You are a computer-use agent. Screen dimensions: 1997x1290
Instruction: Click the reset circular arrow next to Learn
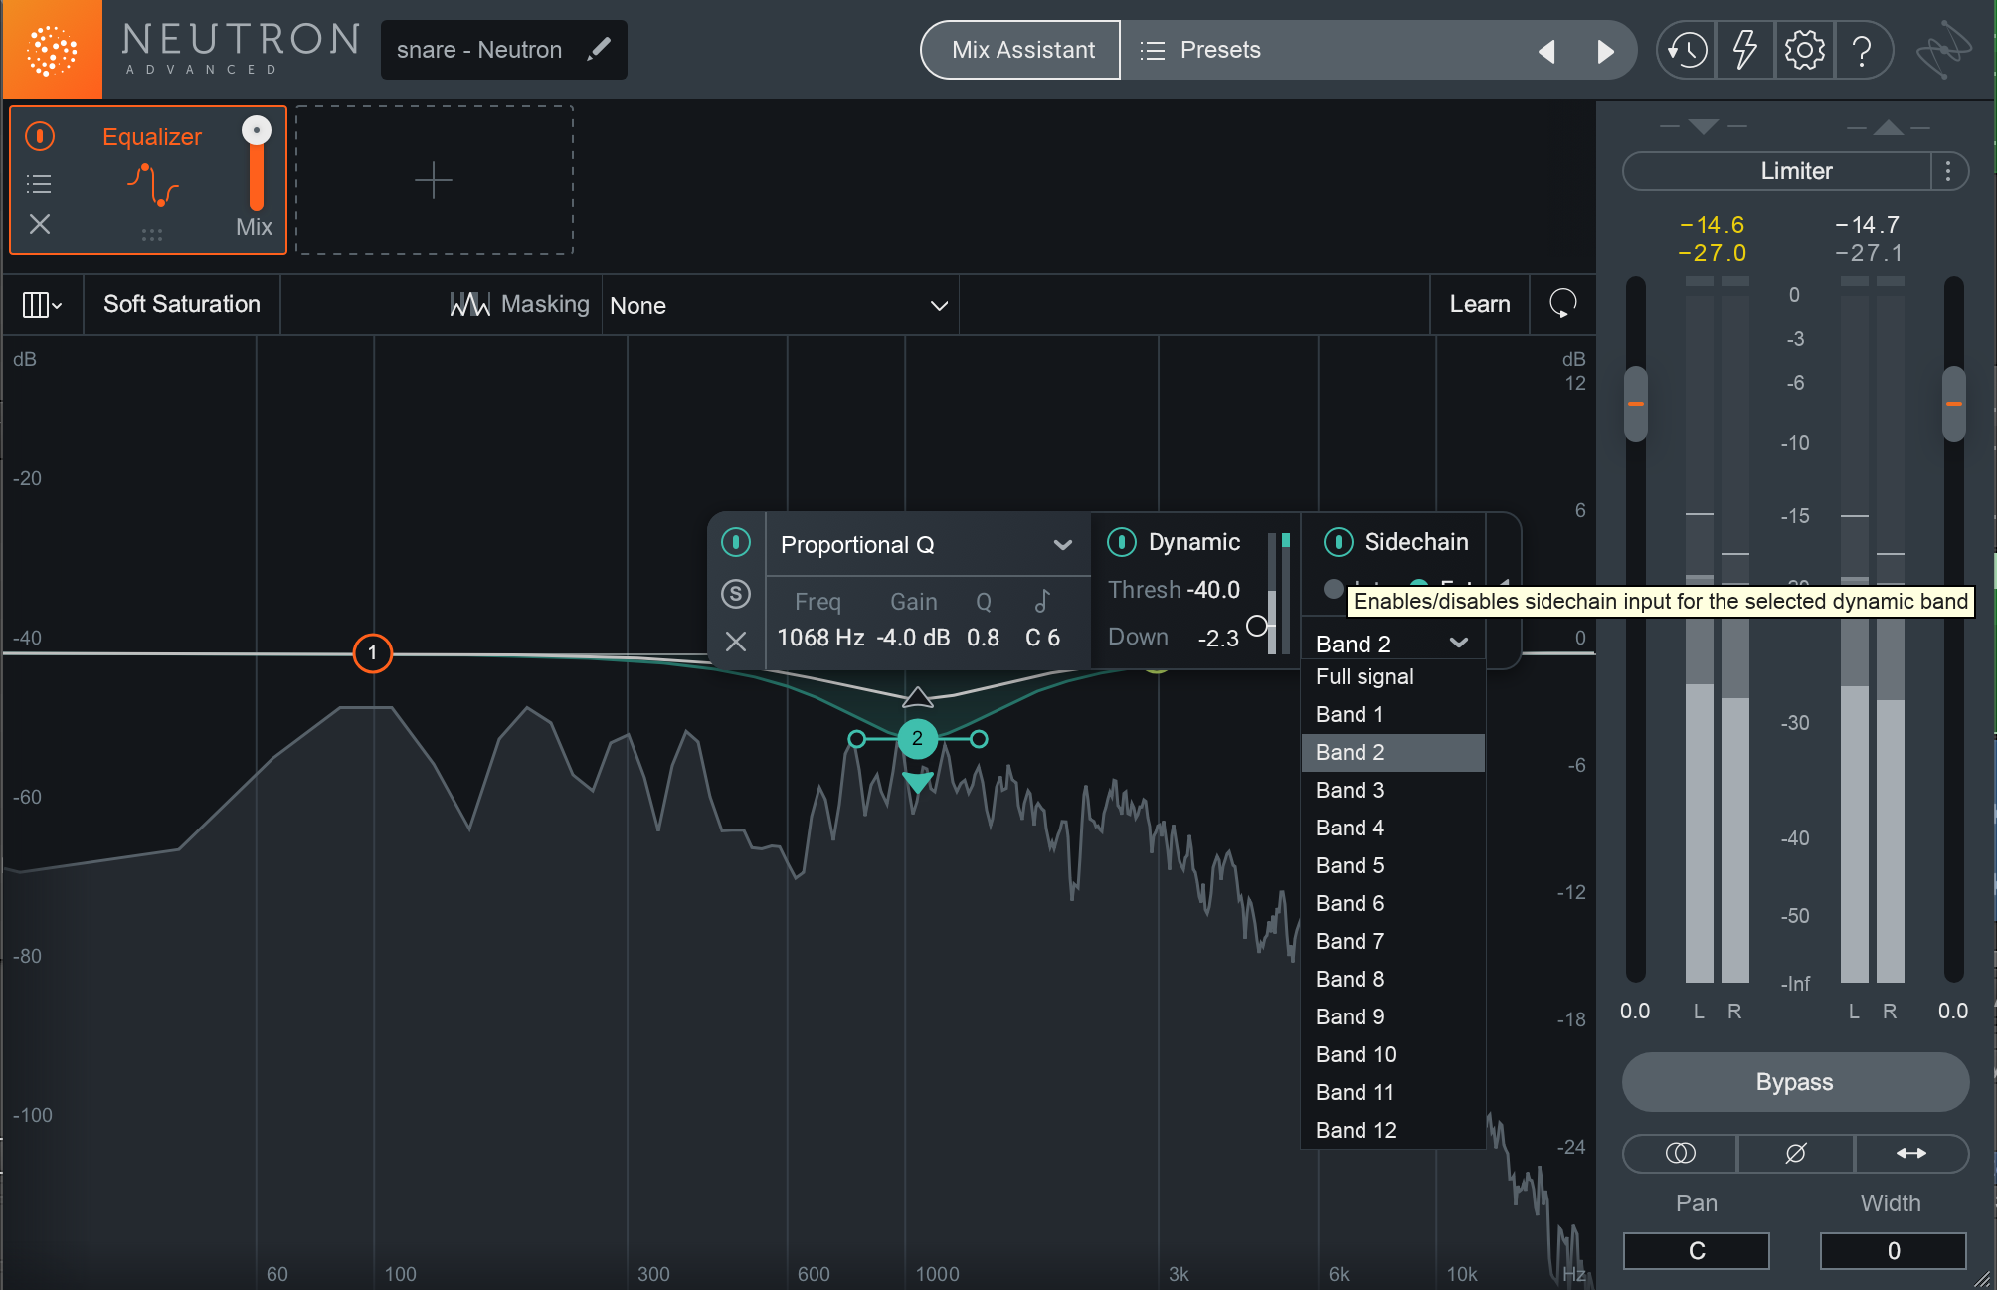(x=1562, y=304)
